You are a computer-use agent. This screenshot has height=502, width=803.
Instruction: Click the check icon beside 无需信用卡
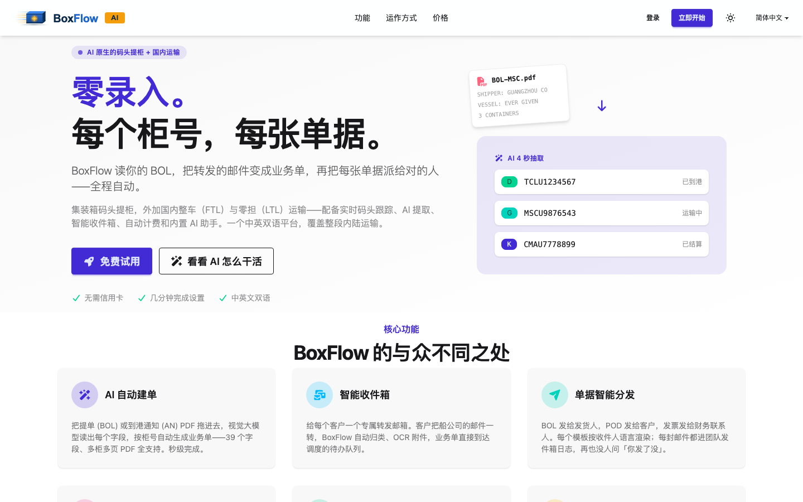tap(76, 298)
